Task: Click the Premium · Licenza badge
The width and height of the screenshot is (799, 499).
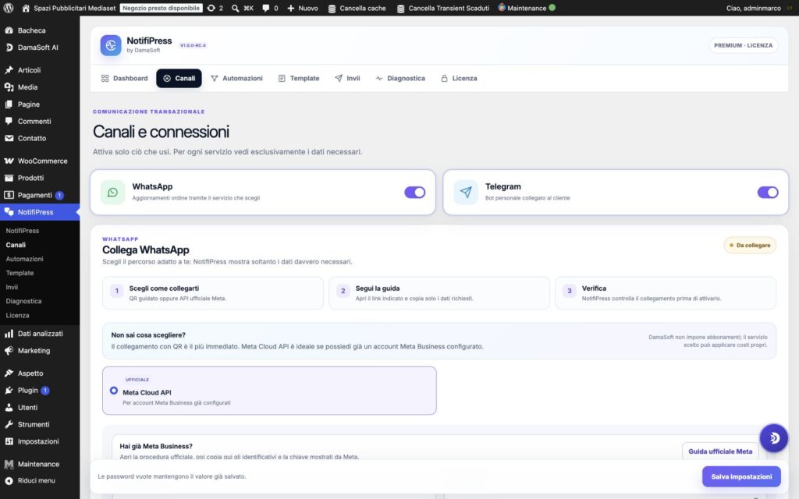Action: point(743,45)
